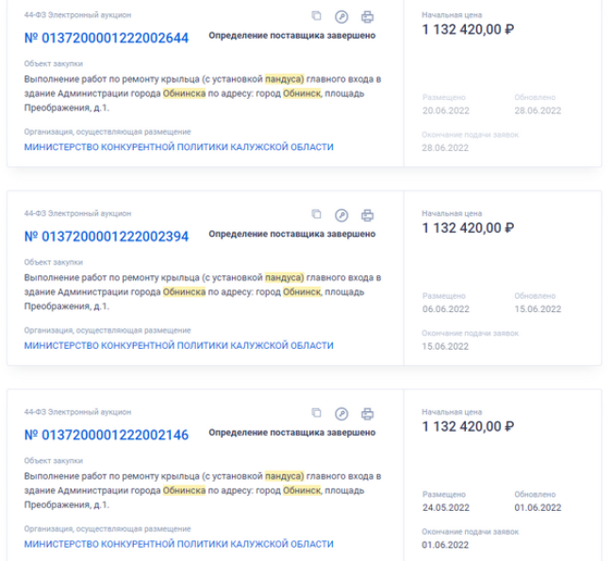This screenshot has width=613, height=561.
Task: Click placement date 20.06.2022 in first card
Action: (446, 110)
